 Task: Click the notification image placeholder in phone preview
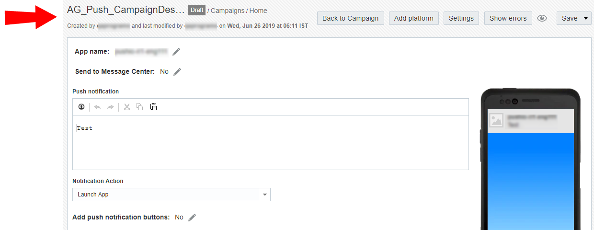tap(496, 121)
